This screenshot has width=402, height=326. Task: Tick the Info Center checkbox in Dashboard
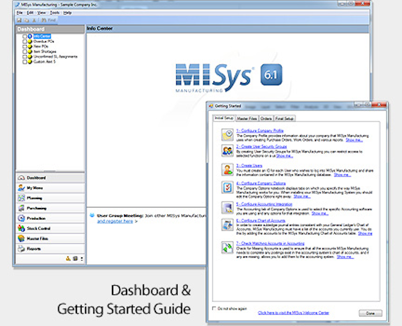(25, 36)
